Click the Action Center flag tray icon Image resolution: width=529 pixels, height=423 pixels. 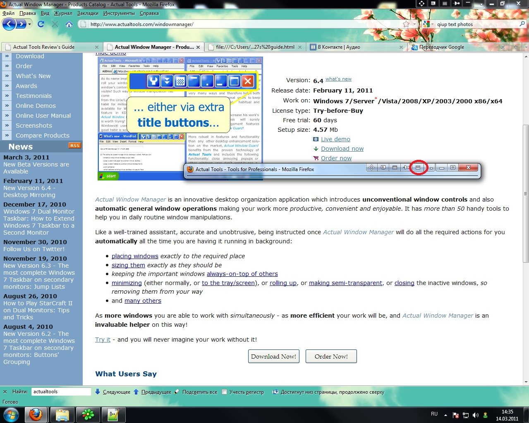pos(456,415)
